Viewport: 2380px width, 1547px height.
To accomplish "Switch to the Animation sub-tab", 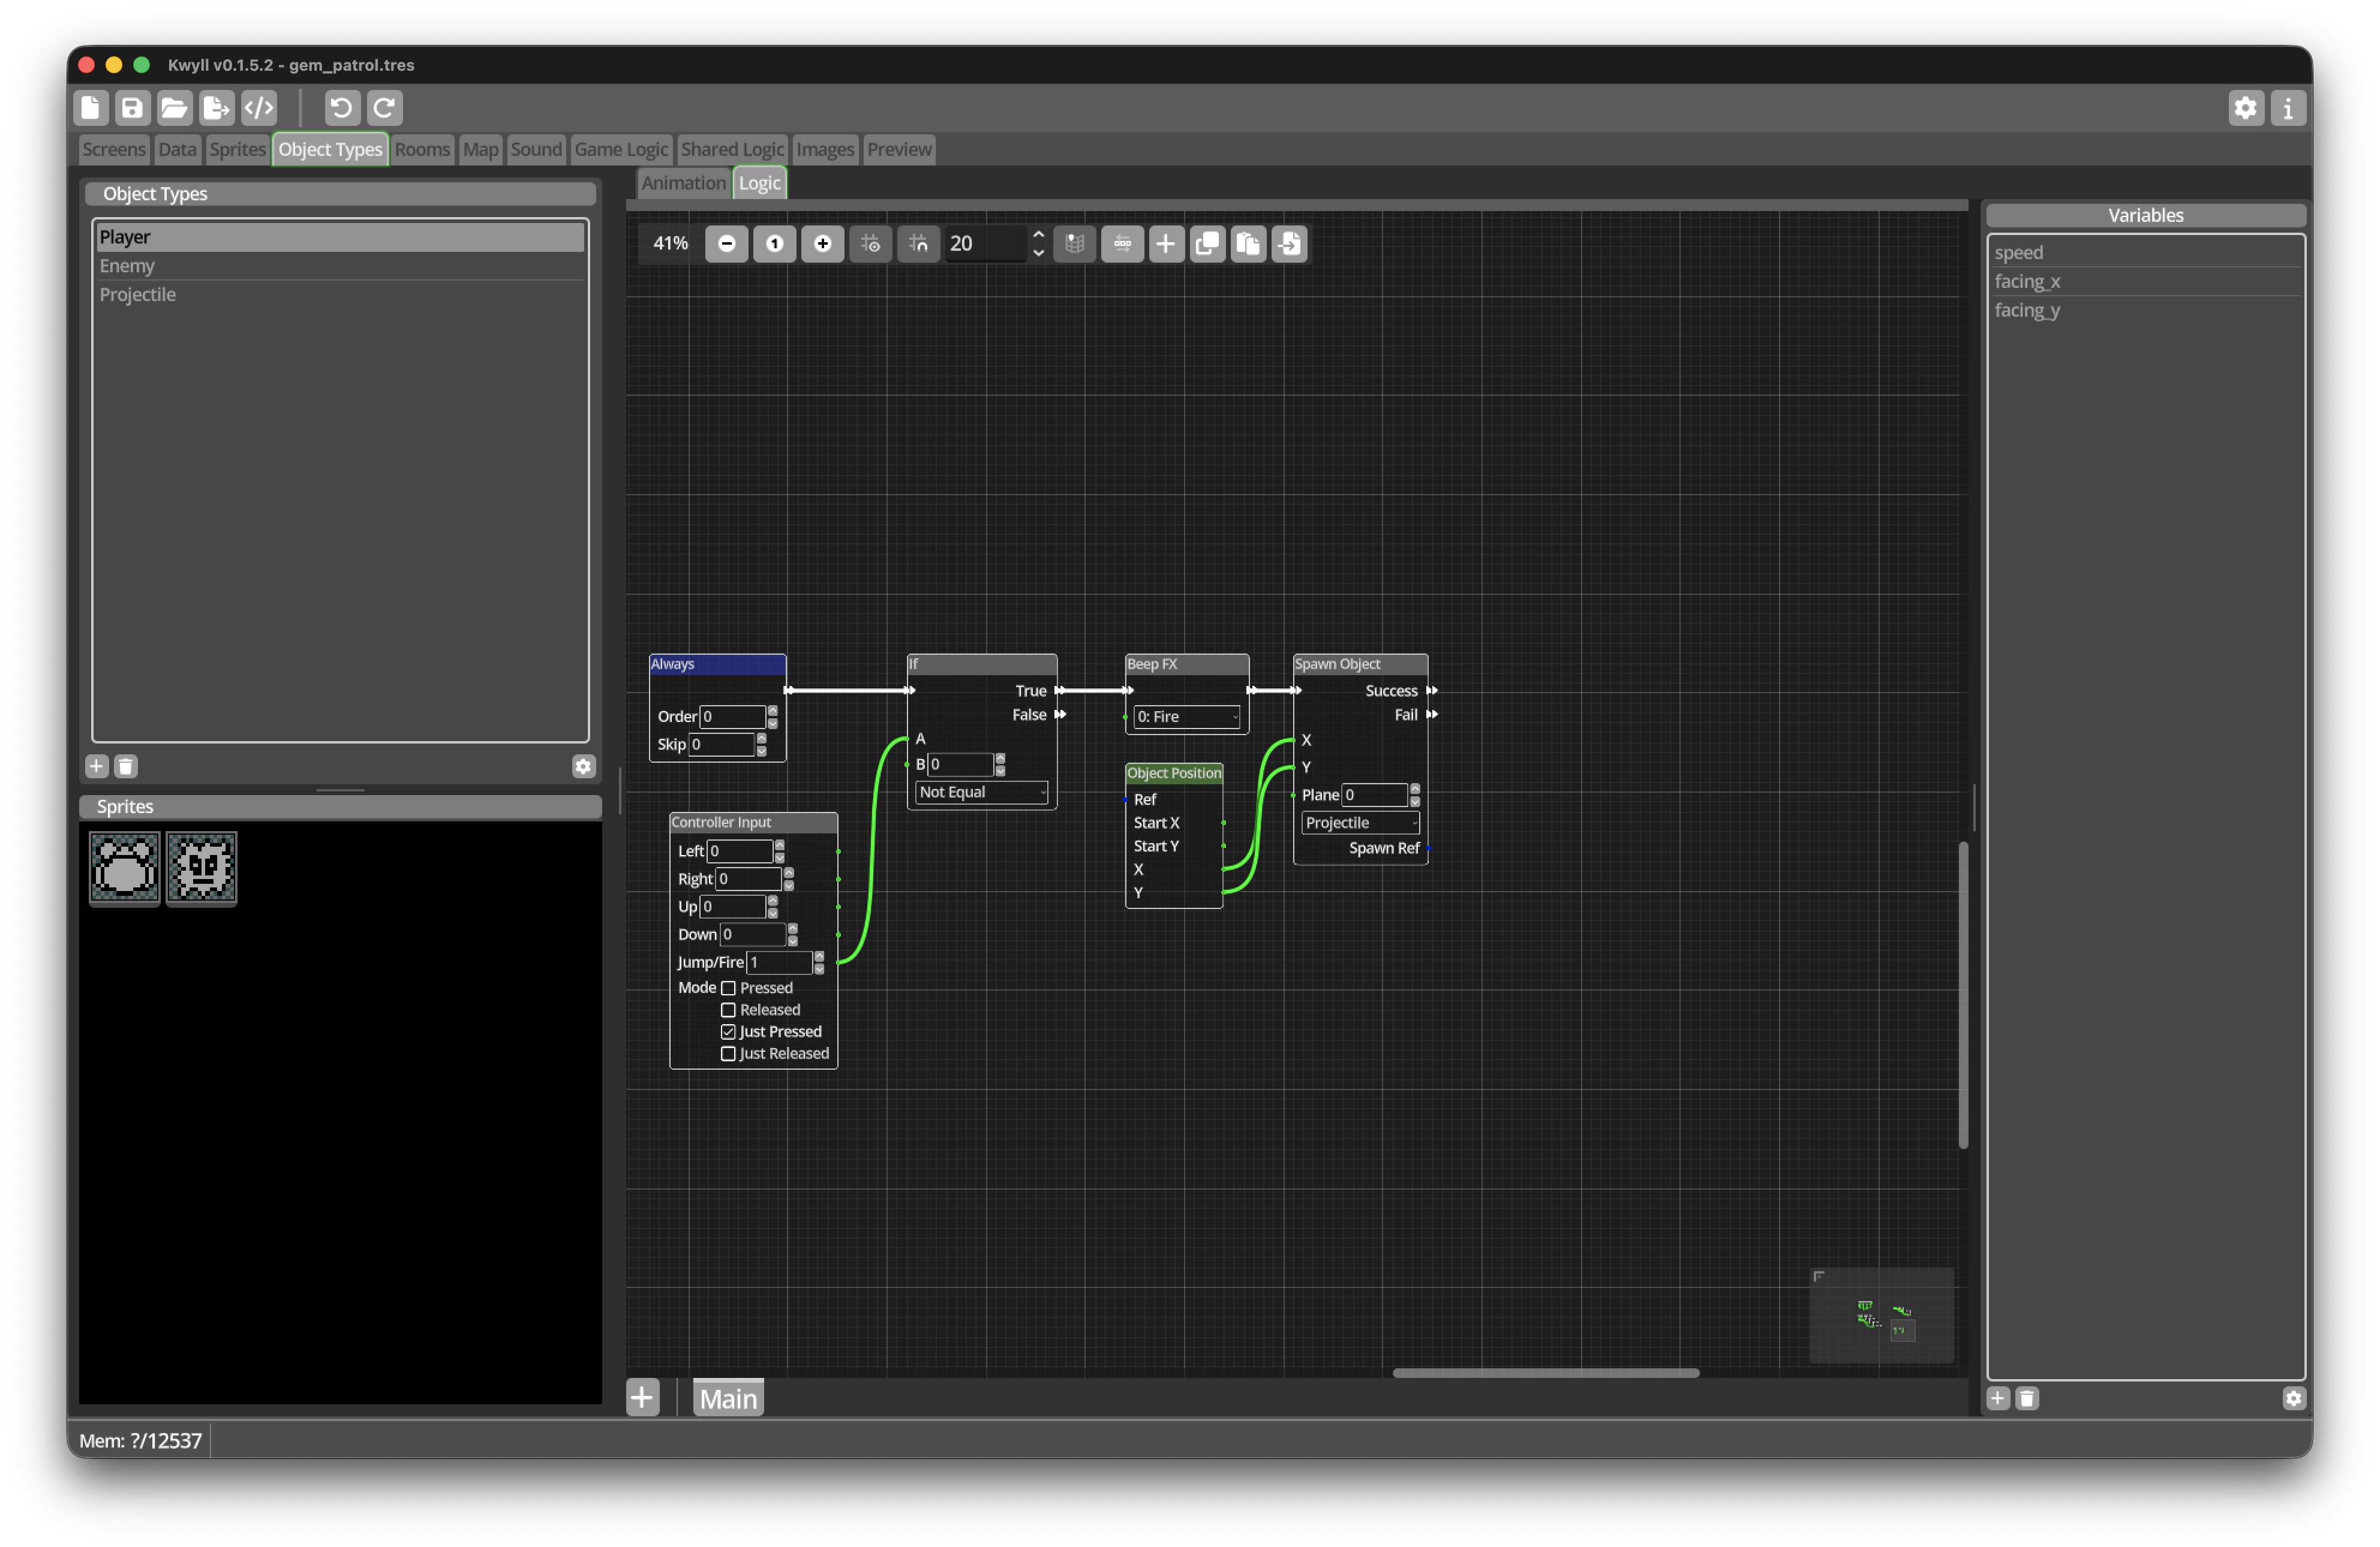I will (683, 184).
